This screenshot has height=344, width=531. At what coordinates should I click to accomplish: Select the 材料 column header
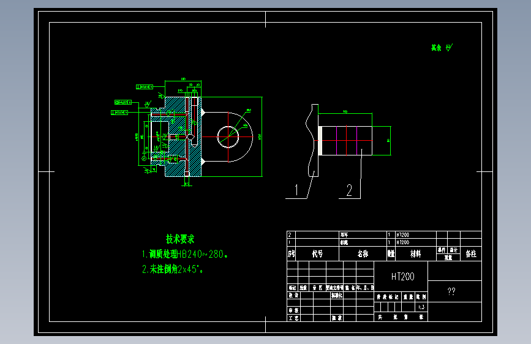[x=415, y=254]
